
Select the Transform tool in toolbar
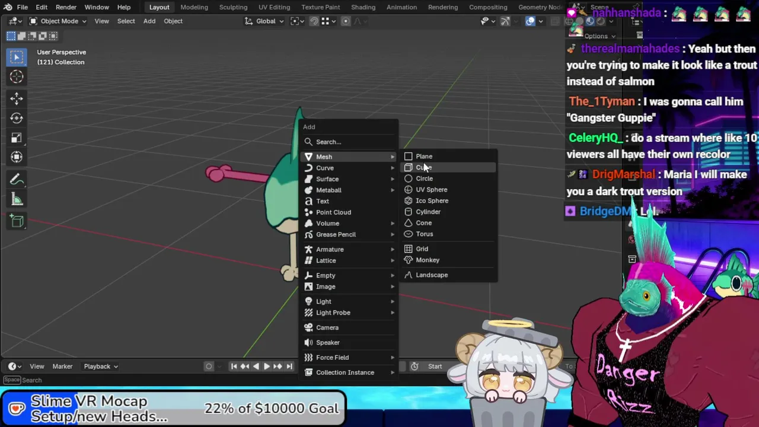17,157
